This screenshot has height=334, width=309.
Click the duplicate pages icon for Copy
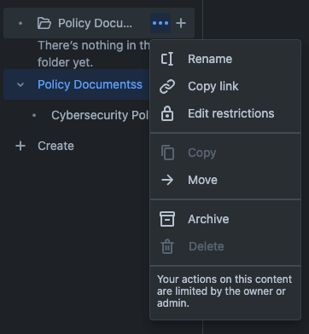(167, 153)
